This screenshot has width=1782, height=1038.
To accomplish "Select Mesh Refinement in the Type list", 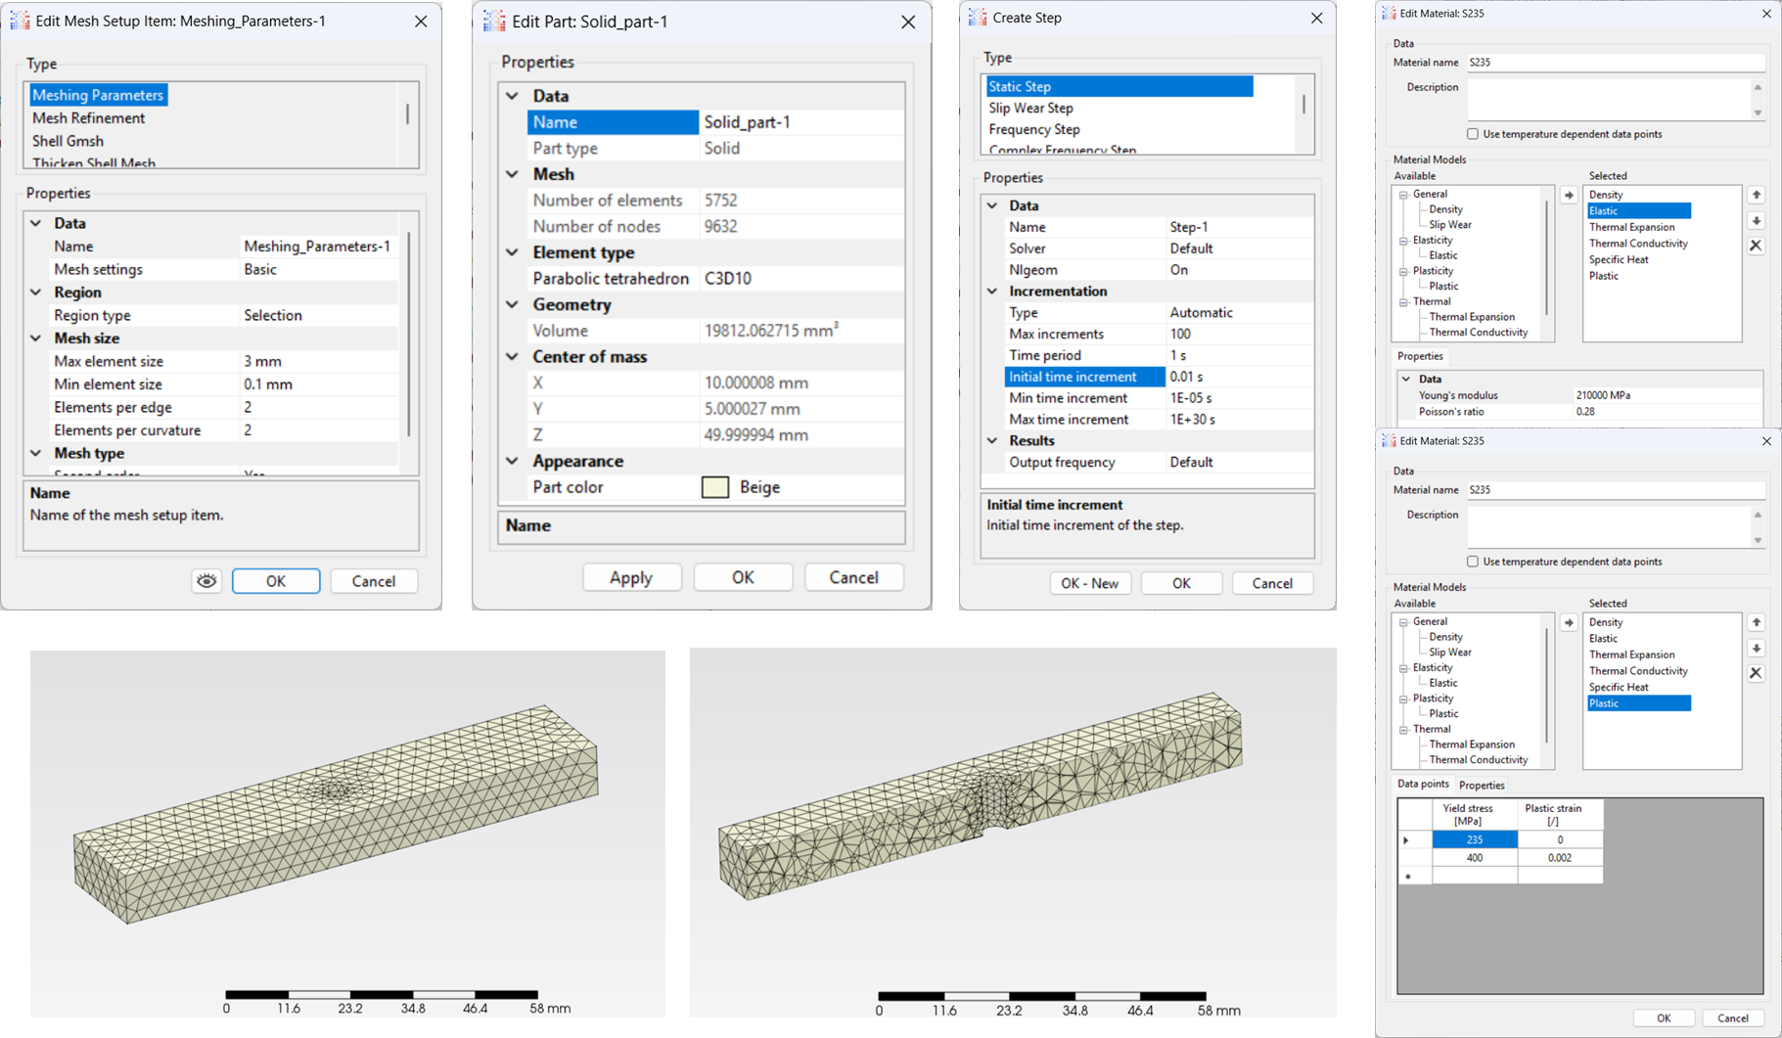I will pyautogui.click(x=88, y=118).
